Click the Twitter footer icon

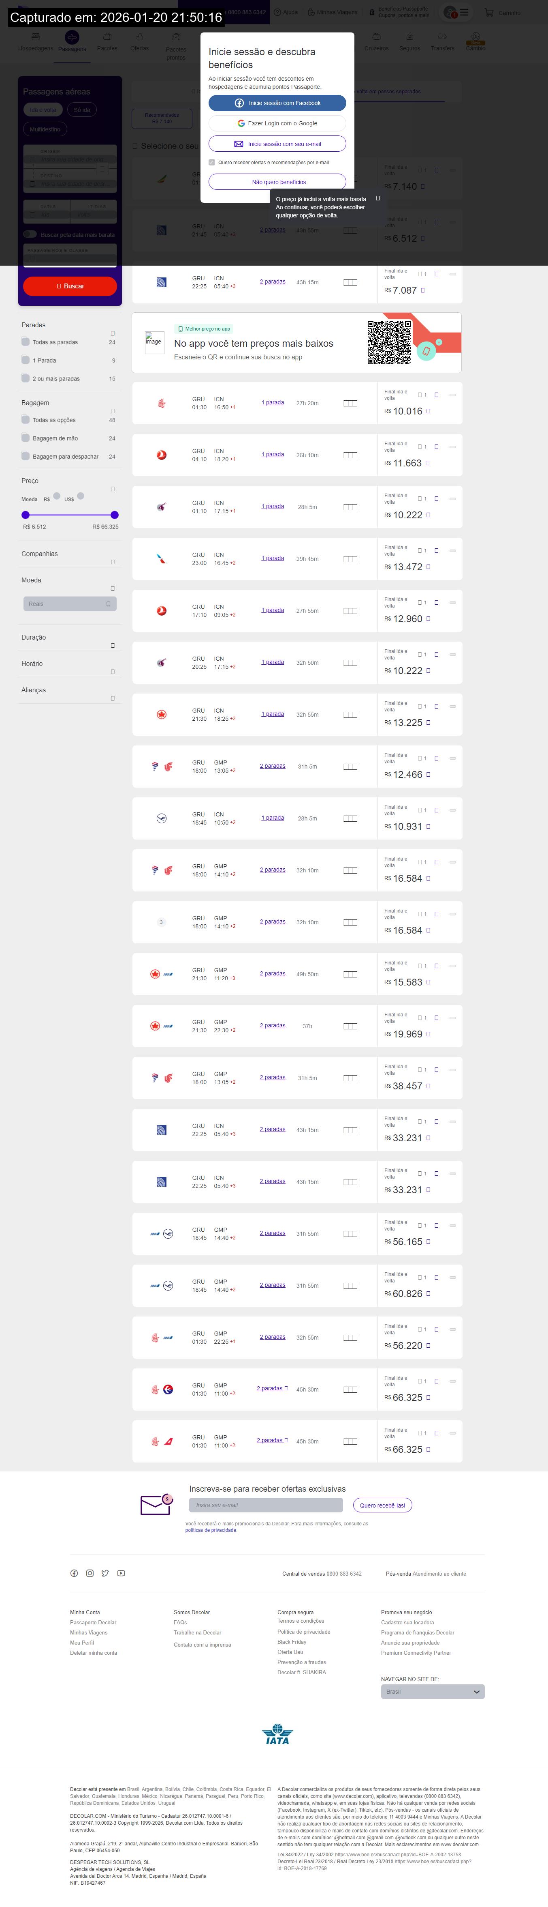click(x=105, y=1573)
